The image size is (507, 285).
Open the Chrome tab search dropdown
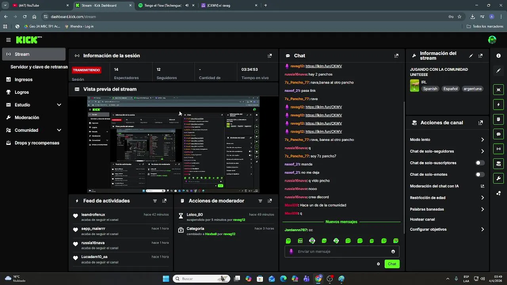5,6
